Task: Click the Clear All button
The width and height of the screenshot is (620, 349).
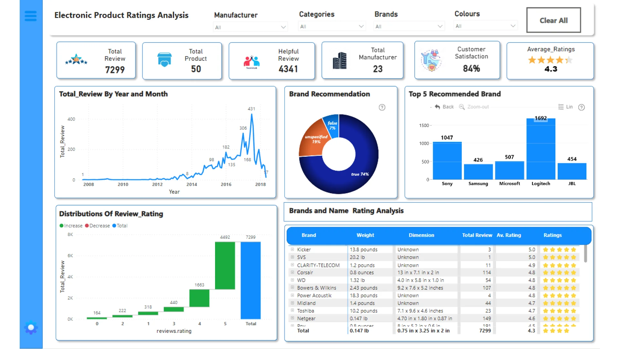Action: (x=553, y=20)
